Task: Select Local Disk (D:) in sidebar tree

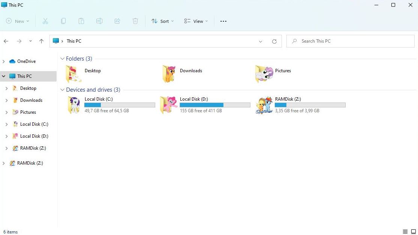Action: tap(34, 136)
